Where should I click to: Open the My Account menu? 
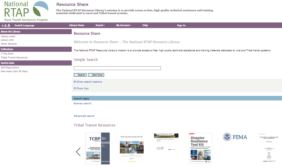coord(124,25)
